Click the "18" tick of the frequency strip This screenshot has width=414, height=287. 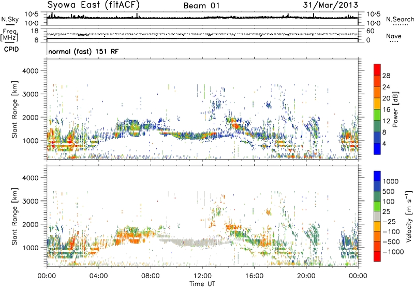click(35, 31)
